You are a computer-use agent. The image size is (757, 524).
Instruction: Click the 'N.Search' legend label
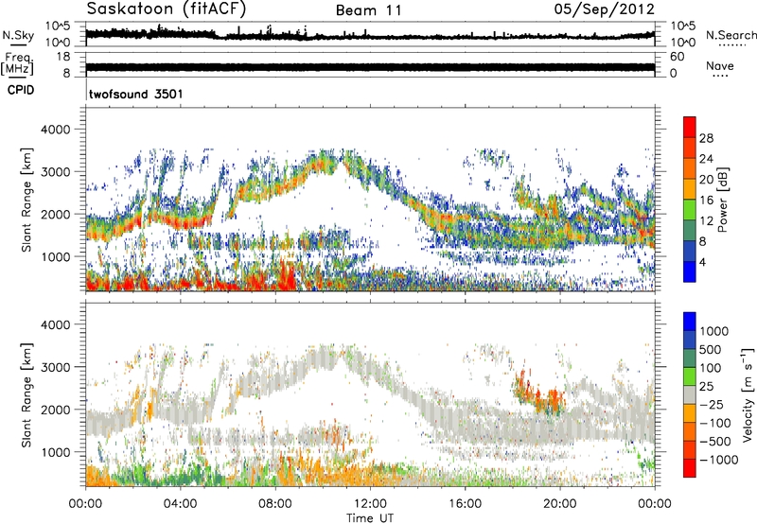pyautogui.click(x=731, y=35)
